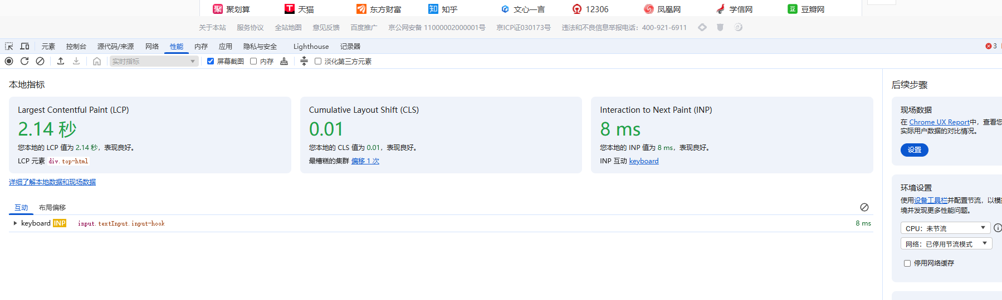
Task: Click the toolbar icon beside the collect-garbage broom
Action: coord(304,61)
